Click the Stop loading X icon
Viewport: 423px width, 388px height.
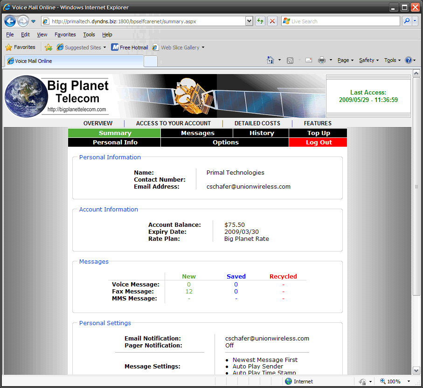[x=272, y=21]
